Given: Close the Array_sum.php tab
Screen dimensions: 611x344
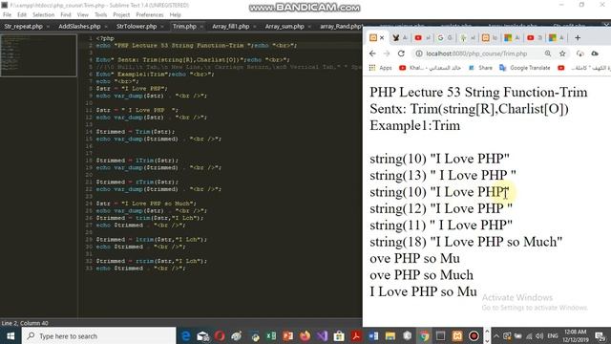Looking at the screenshot, I should tap(309, 27).
